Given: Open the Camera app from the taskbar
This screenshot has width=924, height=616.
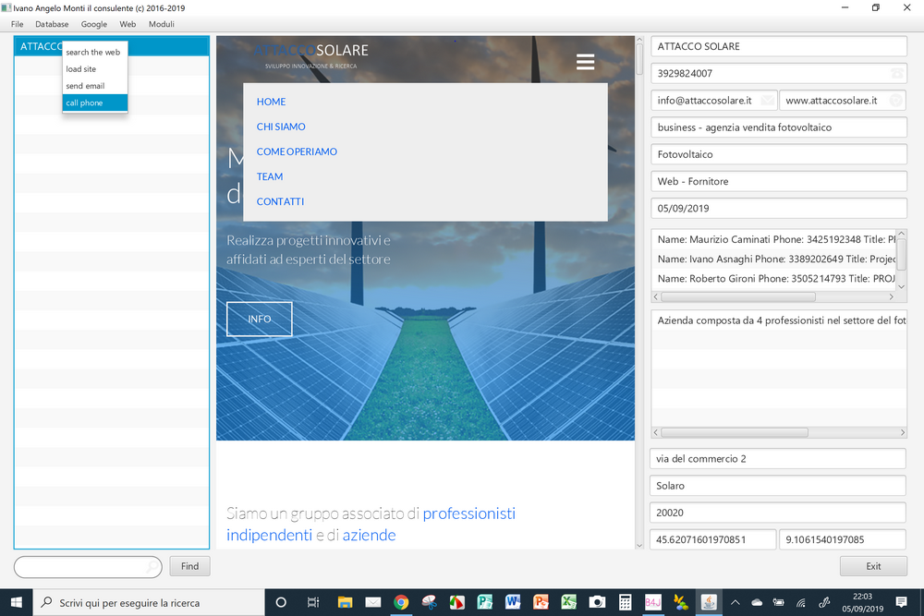Looking at the screenshot, I should coord(597,602).
